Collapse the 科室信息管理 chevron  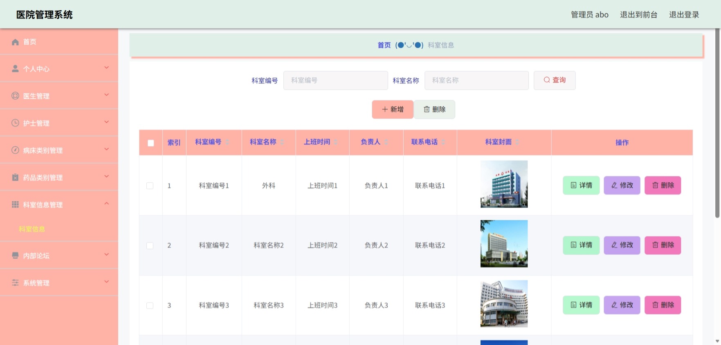tap(106, 204)
